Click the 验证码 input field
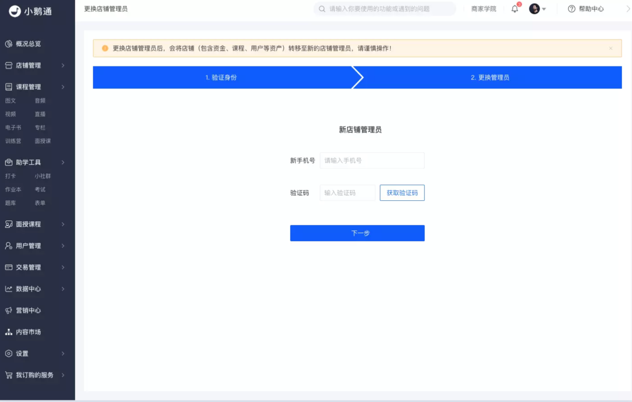This screenshot has width=632, height=402. [347, 193]
